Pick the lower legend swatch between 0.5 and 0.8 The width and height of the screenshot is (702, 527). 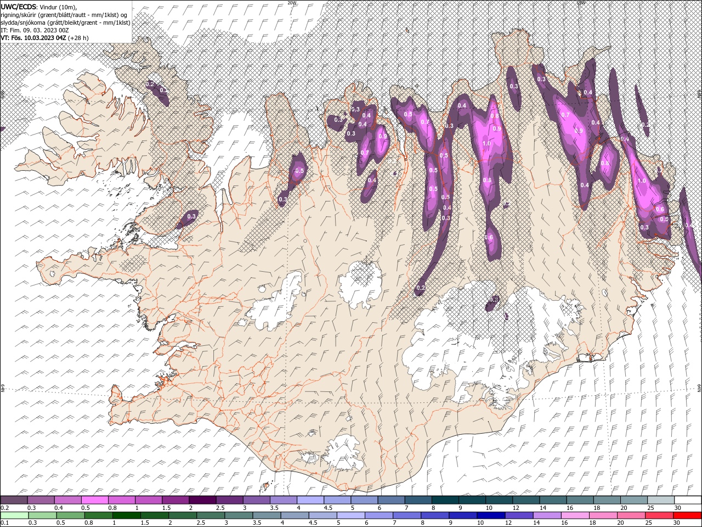(x=71, y=515)
